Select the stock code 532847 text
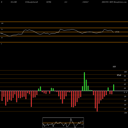Viewport: 128px width, 128px height. click(x=86, y=2)
